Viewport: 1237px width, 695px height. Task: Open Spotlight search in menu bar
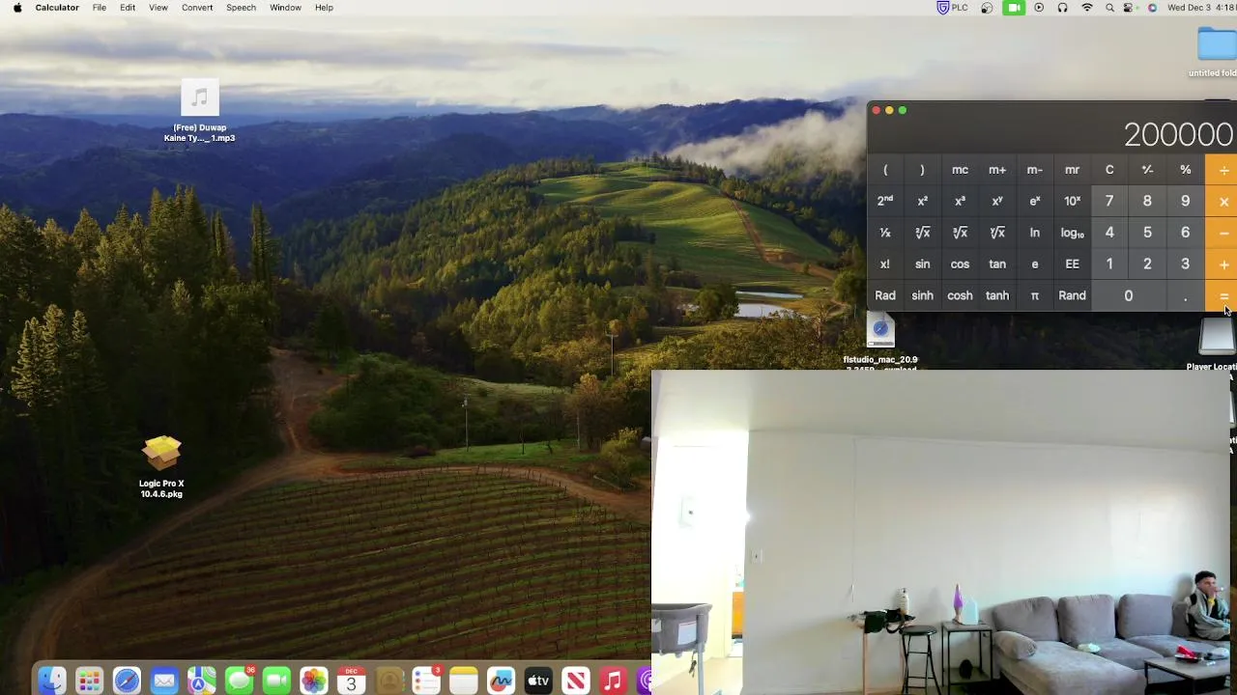(x=1109, y=8)
